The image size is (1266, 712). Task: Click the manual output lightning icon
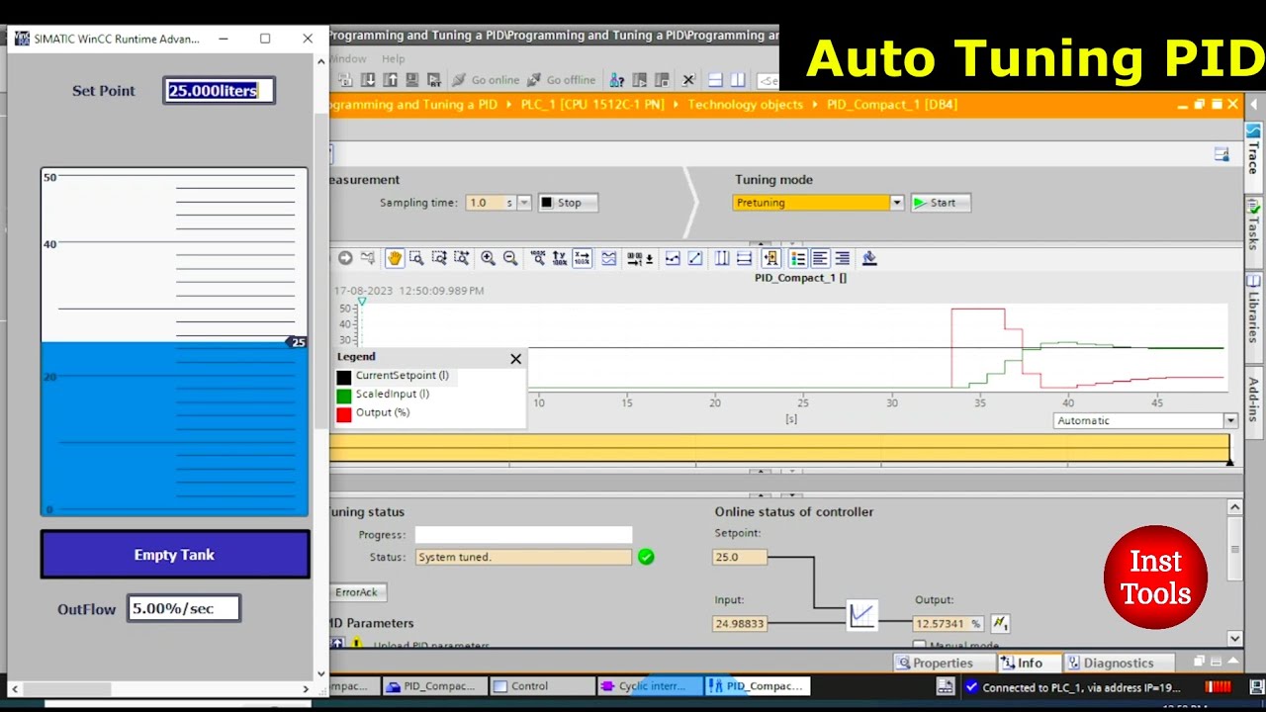(x=1000, y=623)
